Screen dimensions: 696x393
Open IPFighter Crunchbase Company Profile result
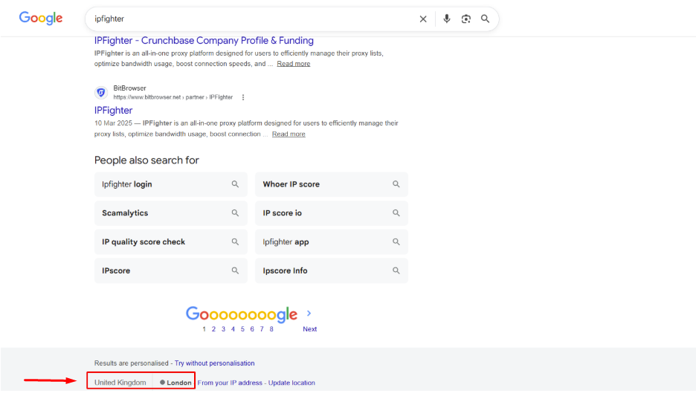click(204, 40)
